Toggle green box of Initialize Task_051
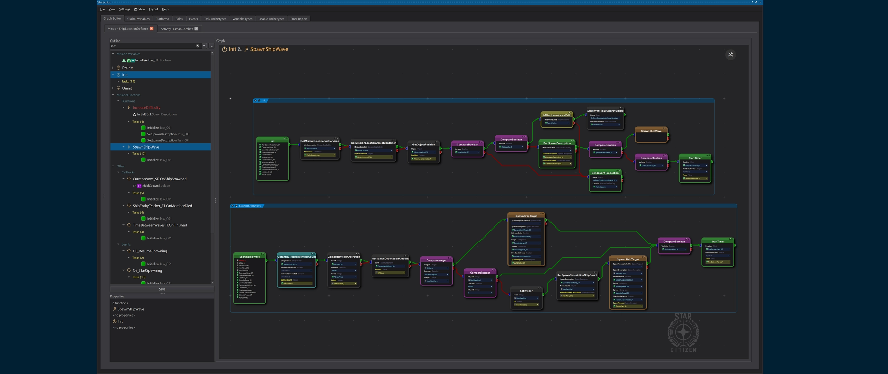Screen dimensions: 888x374 click(x=143, y=264)
